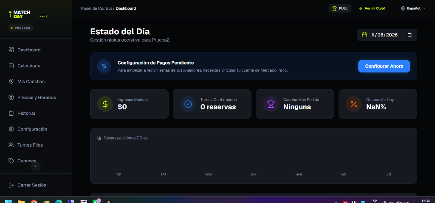Click the Configuración de Pagos Pendiente heading
The image size is (435, 203).
coord(155,63)
